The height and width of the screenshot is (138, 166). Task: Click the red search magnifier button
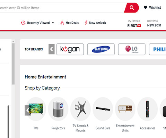pos(131,8)
